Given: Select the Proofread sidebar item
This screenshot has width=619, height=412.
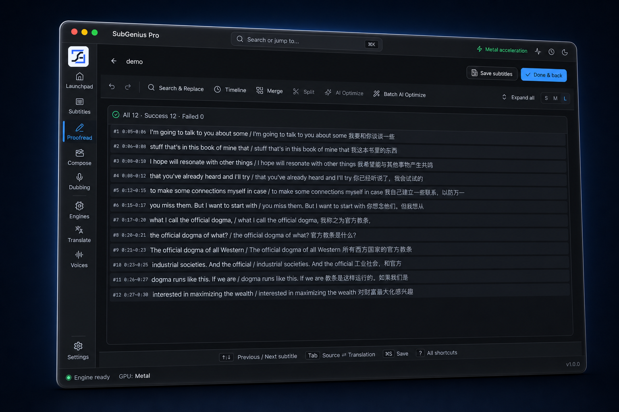Looking at the screenshot, I should (79, 132).
